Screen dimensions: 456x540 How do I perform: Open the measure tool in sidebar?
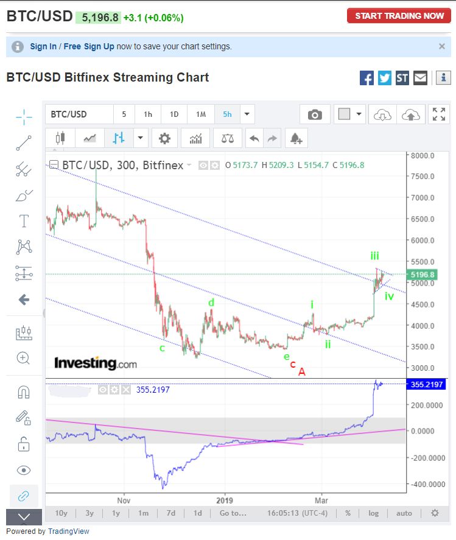click(x=24, y=333)
